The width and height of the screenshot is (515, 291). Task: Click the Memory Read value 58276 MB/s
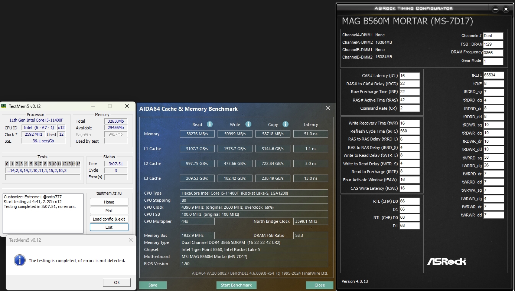197,134
